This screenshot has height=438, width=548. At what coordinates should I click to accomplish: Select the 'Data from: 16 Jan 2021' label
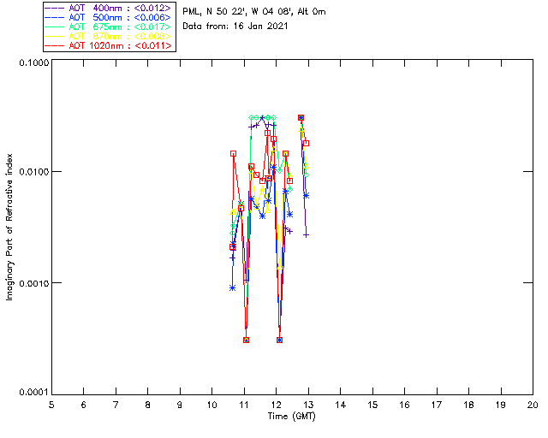click(235, 27)
